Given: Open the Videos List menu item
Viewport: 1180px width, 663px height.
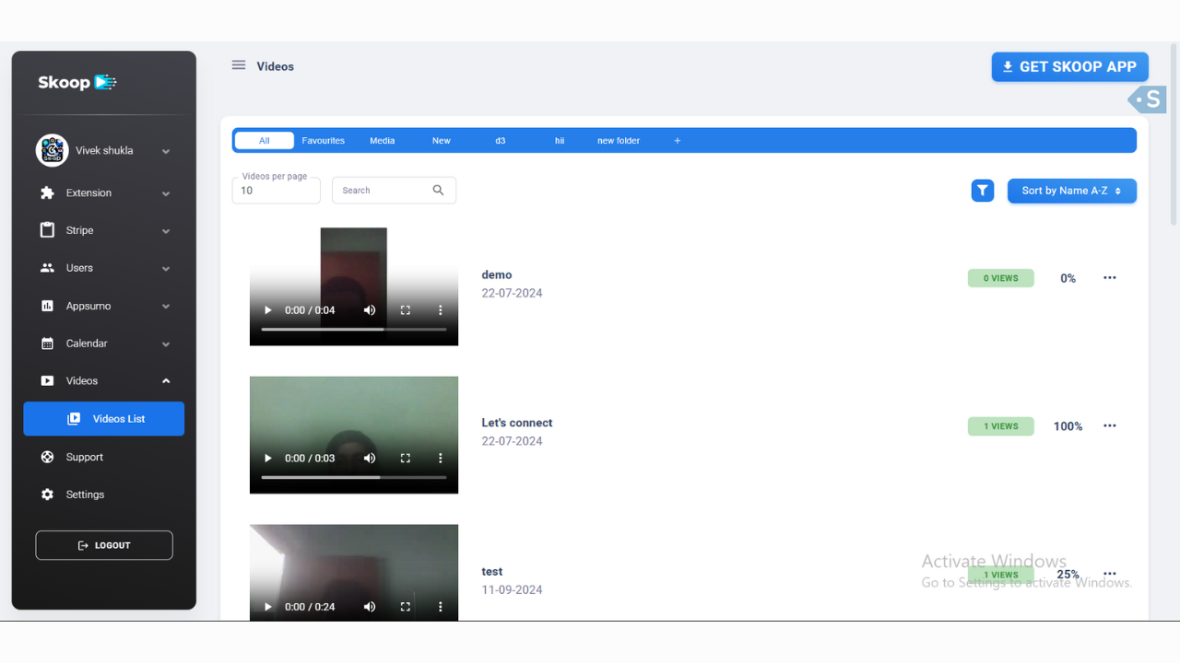Looking at the screenshot, I should (104, 419).
